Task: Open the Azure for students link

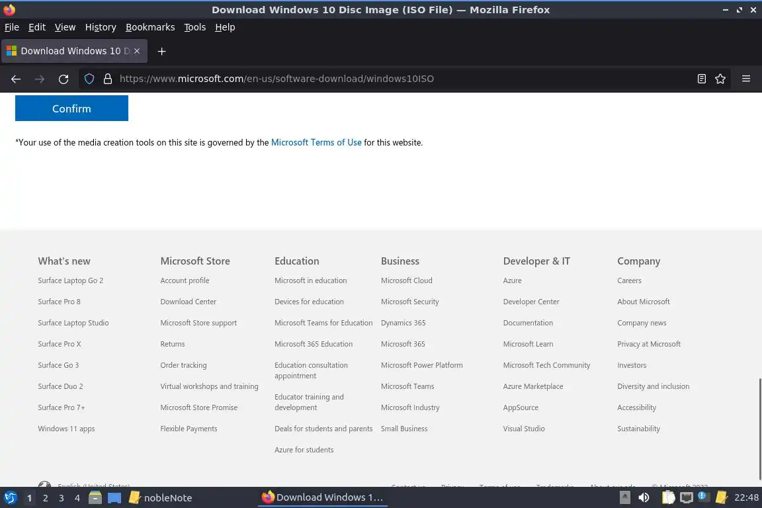Action: [x=304, y=450]
